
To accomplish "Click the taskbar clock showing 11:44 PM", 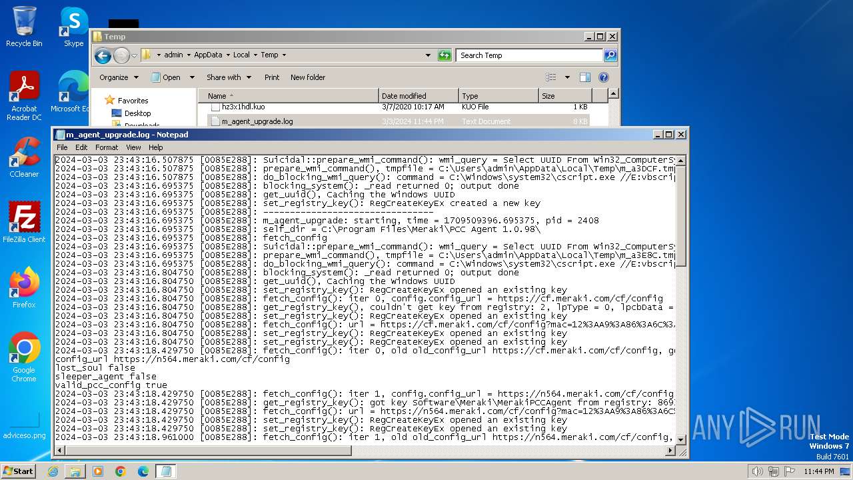I will [818, 471].
